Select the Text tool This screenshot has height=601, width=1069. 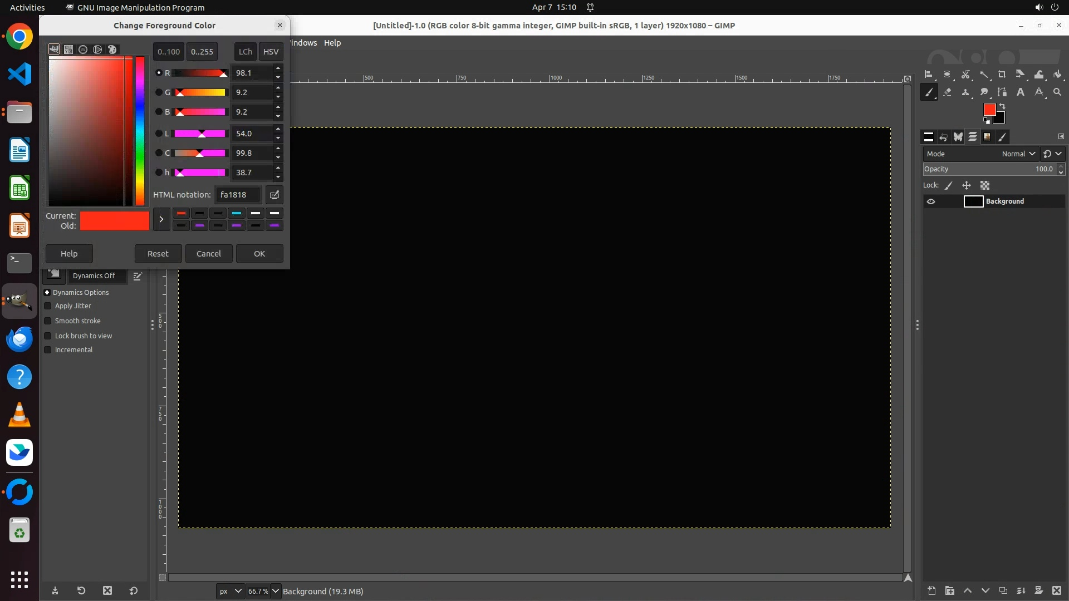(x=1021, y=92)
